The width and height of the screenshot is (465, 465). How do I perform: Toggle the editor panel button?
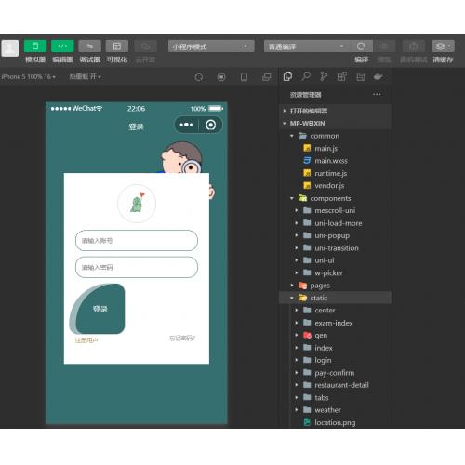(x=62, y=46)
